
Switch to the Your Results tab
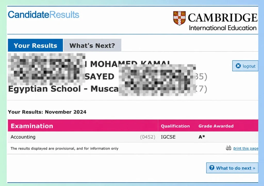click(x=35, y=45)
